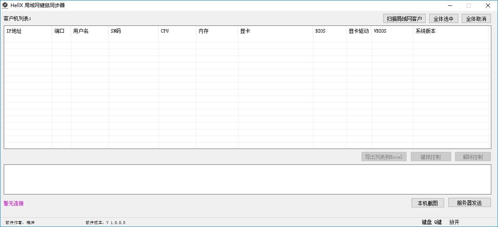Click 本机截图 button

(428, 203)
